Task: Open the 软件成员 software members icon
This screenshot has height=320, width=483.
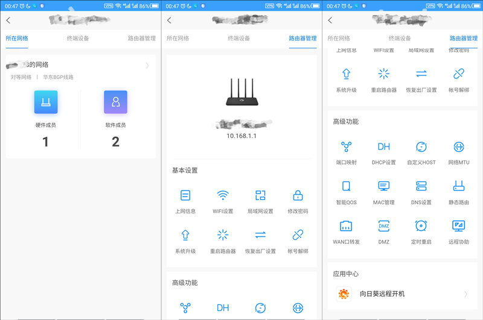Action: tap(115, 102)
